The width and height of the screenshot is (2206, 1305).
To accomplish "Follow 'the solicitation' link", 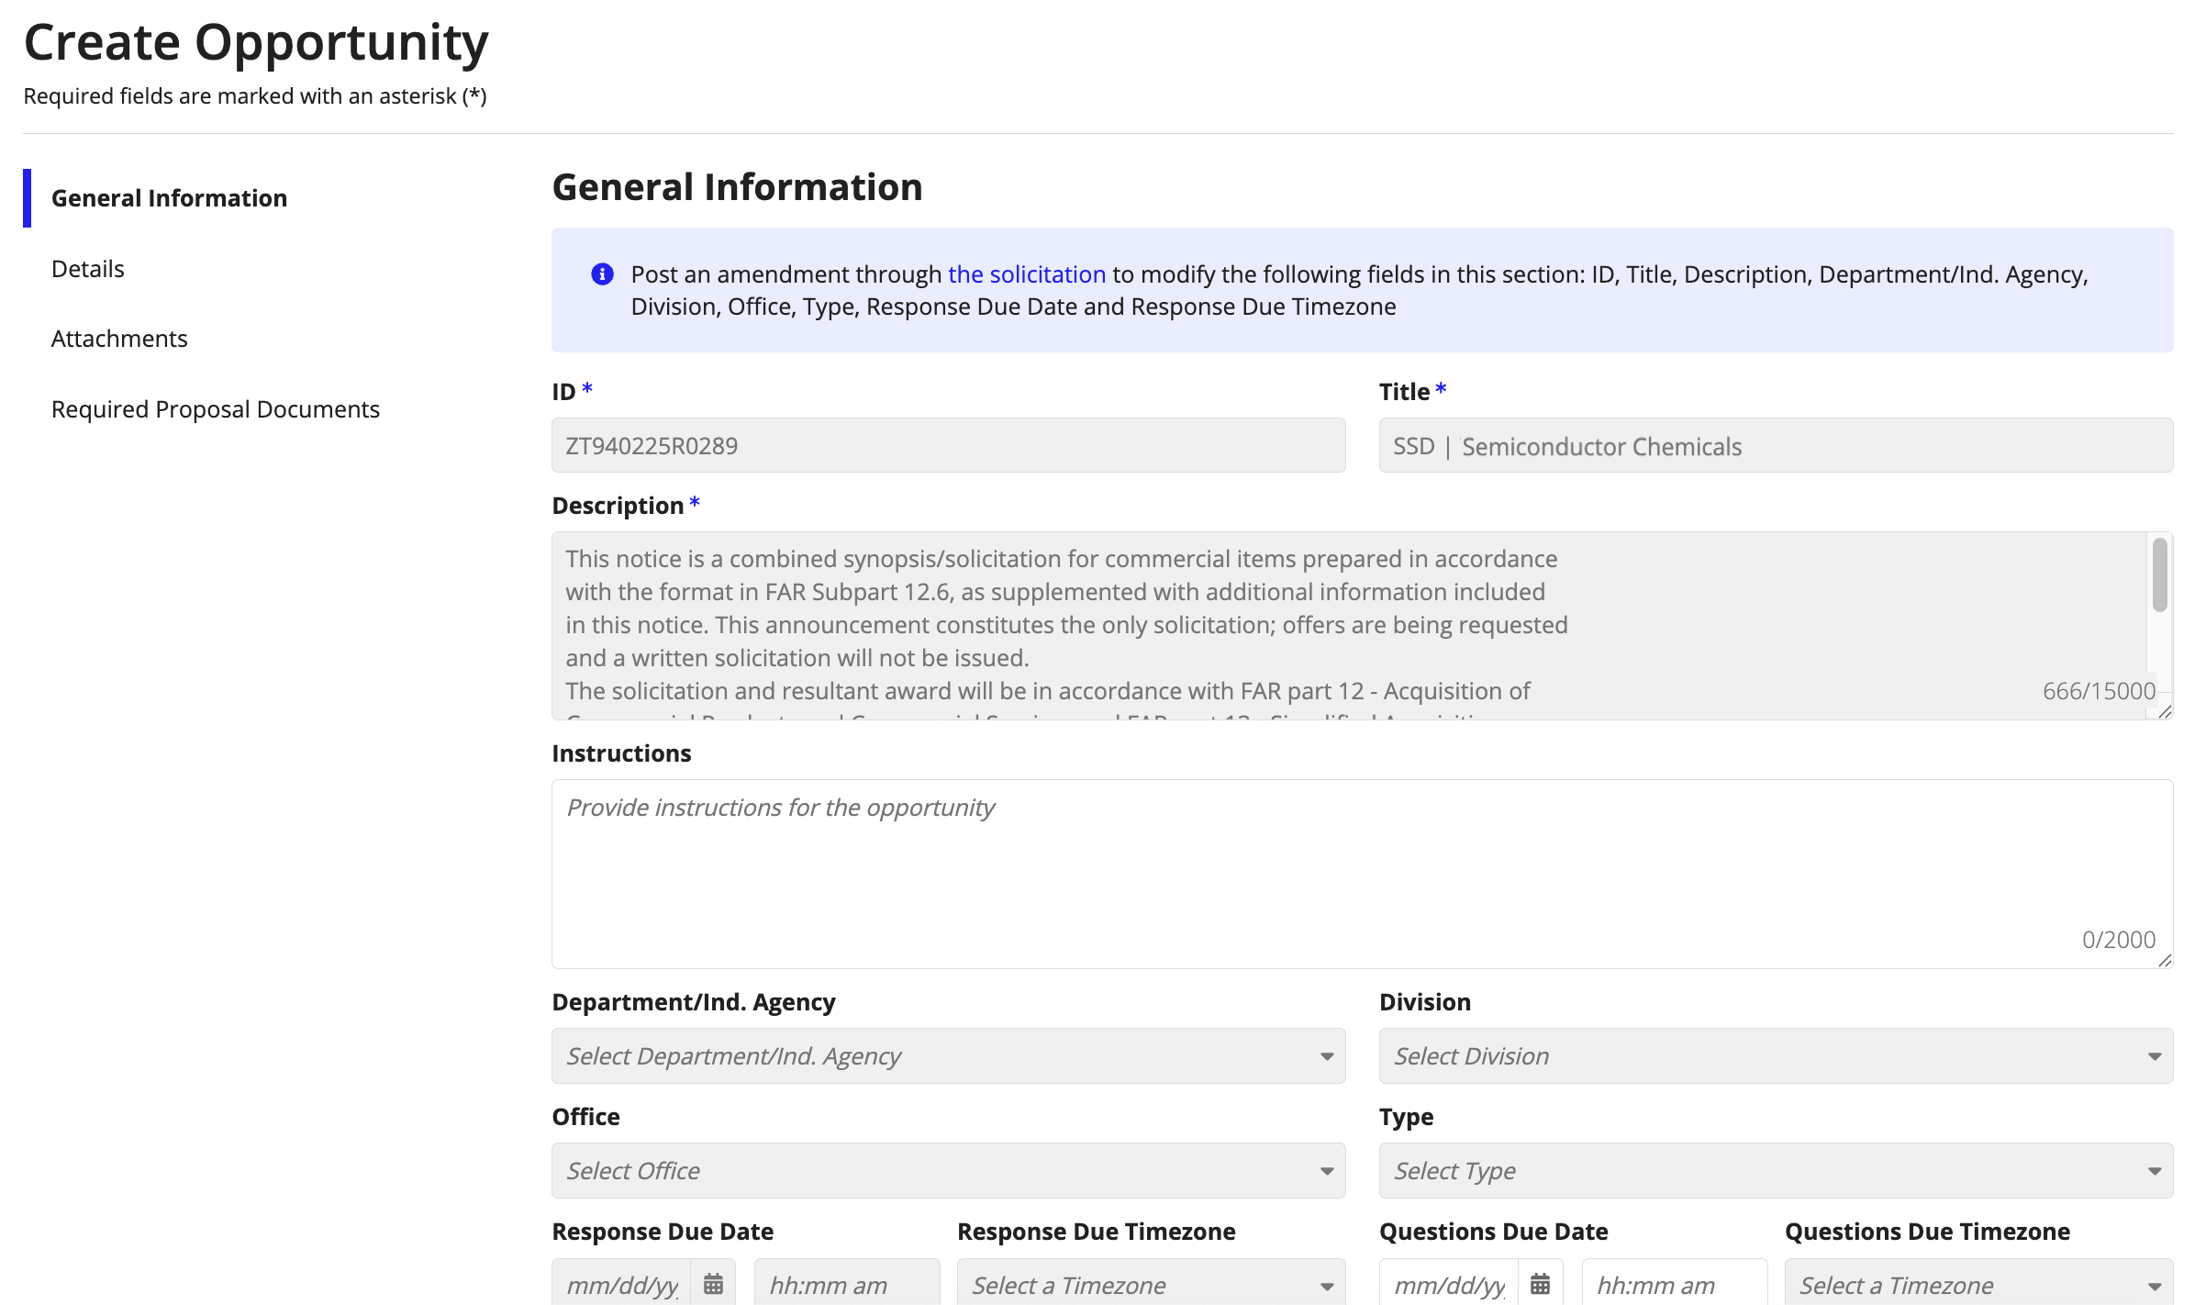I will 1027,274.
